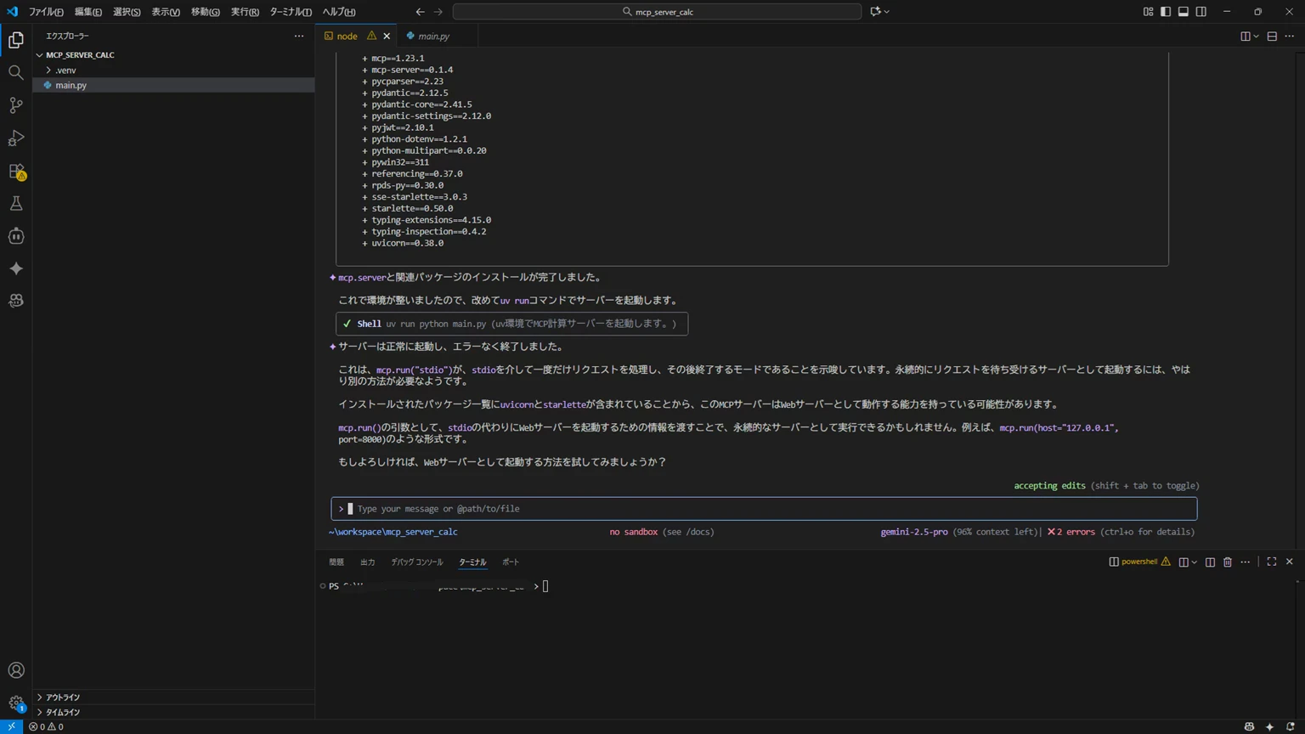Open the ヘルプ menu
This screenshot has width=1305, height=734.
pyautogui.click(x=339, y=12)
